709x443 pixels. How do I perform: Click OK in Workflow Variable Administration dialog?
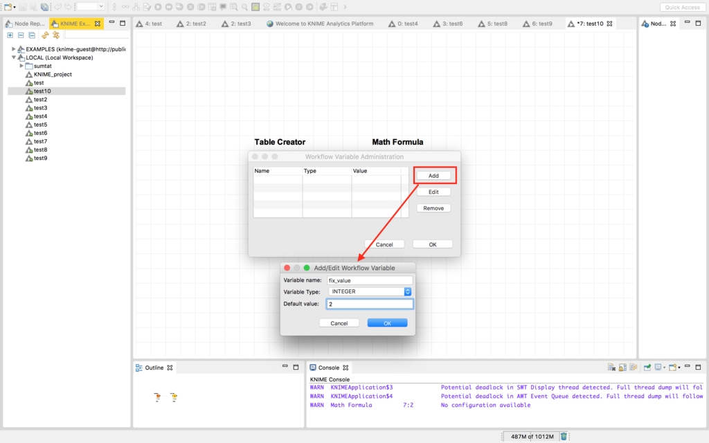tap(432, 244)
